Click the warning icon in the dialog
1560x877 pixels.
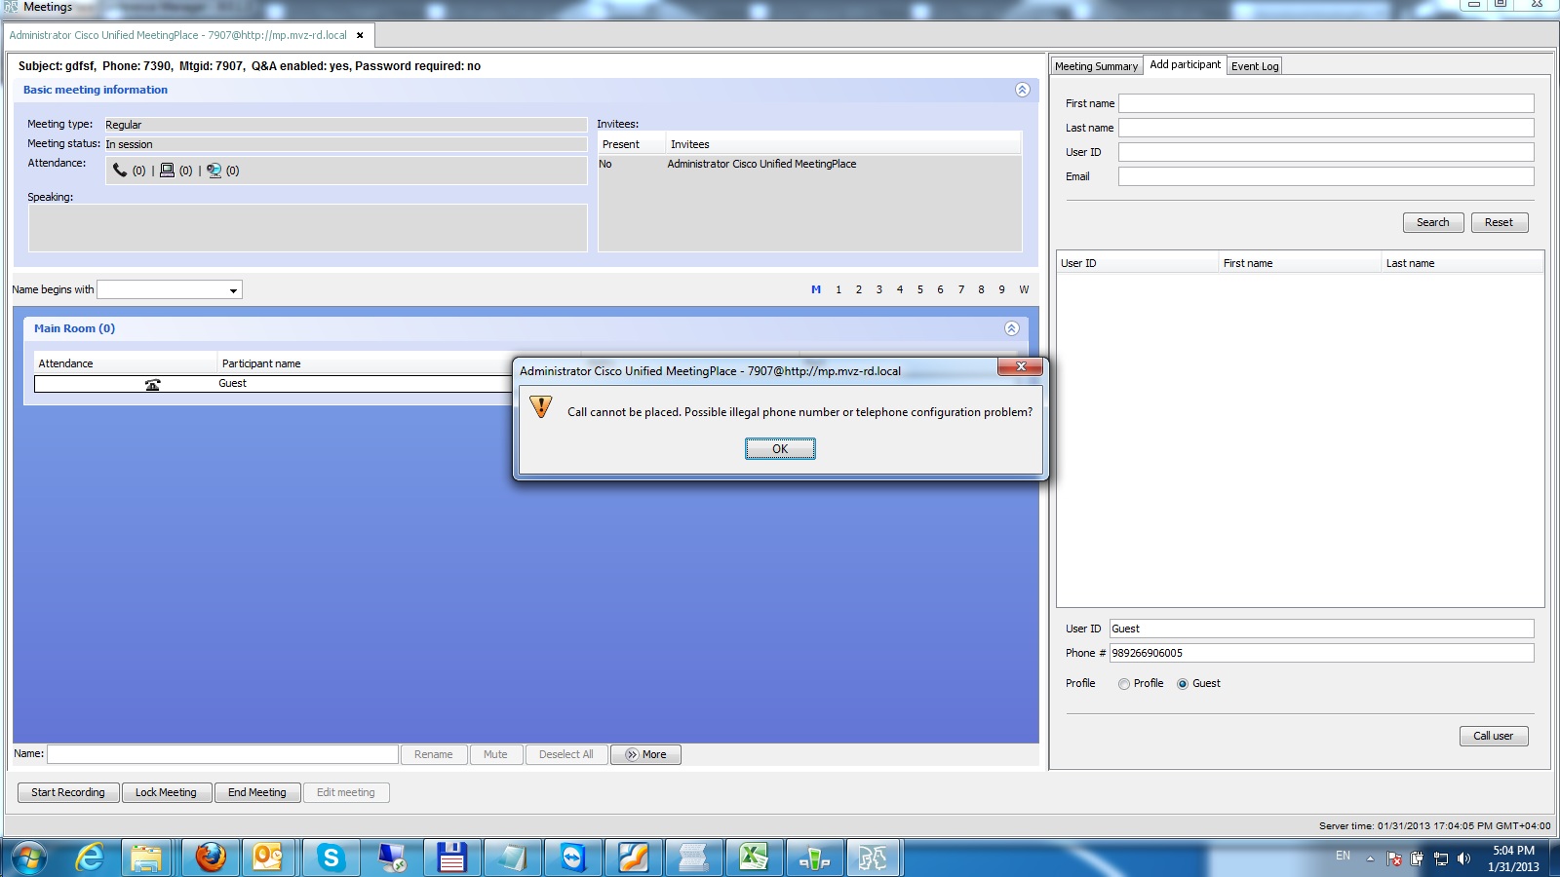pos(541,406)
